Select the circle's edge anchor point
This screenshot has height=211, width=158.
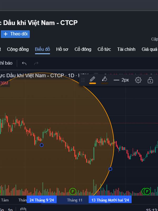[110, 169]
